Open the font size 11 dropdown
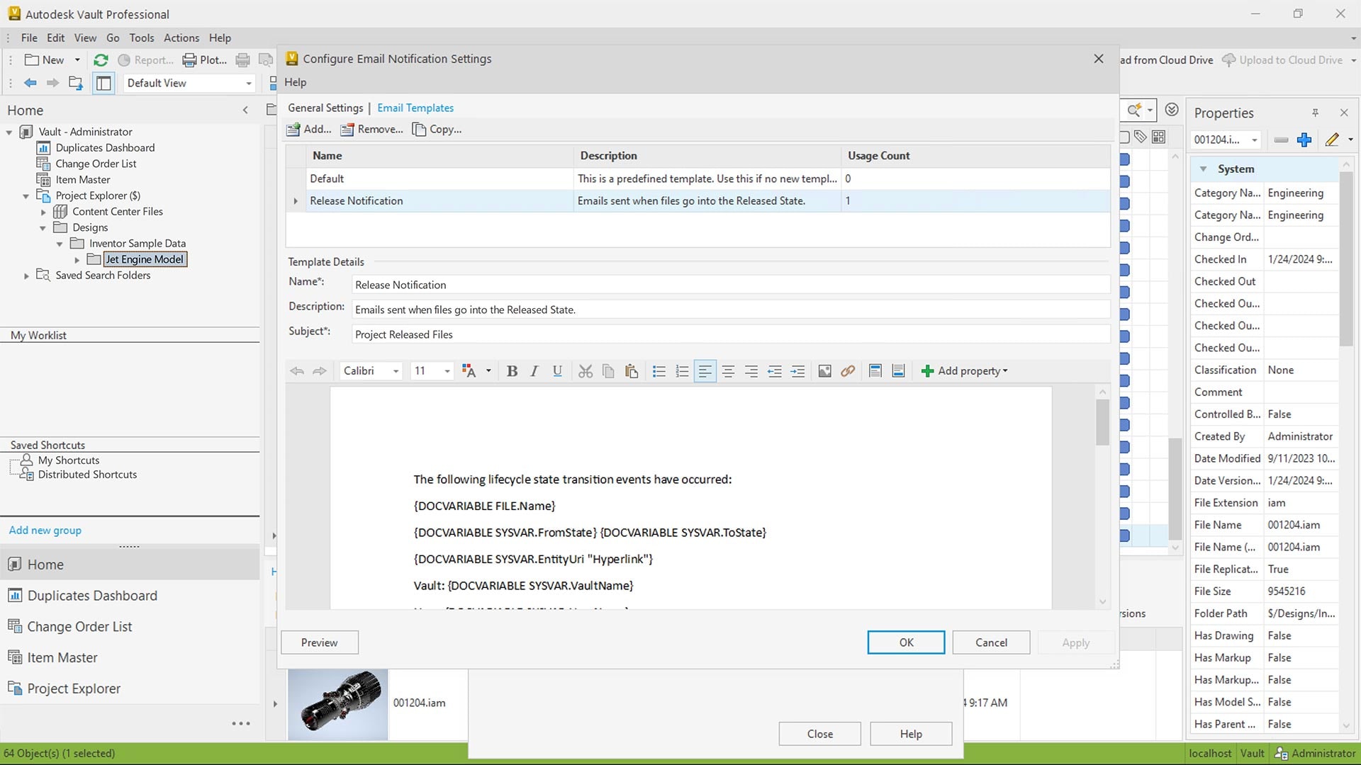 (x=447, y=371)
